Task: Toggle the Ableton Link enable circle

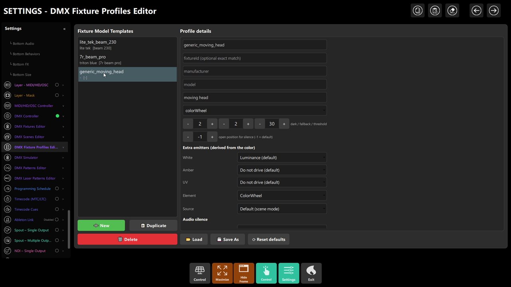Action: [57, 220]
